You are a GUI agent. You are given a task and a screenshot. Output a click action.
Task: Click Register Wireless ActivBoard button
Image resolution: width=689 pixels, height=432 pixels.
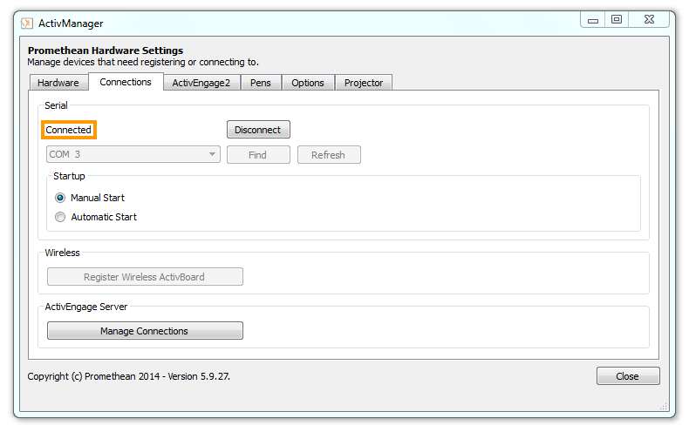coord(145,277)
